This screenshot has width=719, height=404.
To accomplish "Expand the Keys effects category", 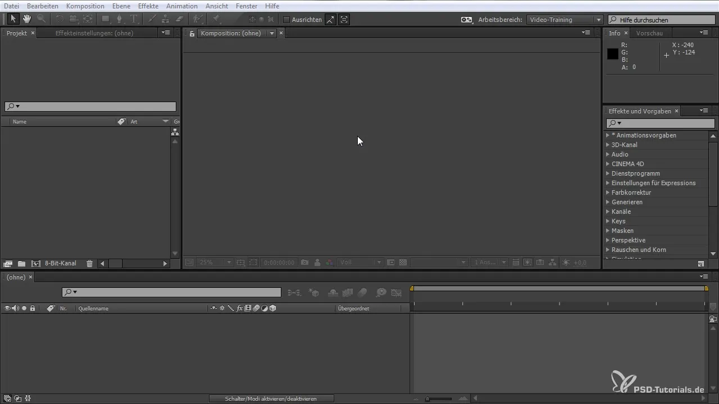I will (x=608, y=221).
